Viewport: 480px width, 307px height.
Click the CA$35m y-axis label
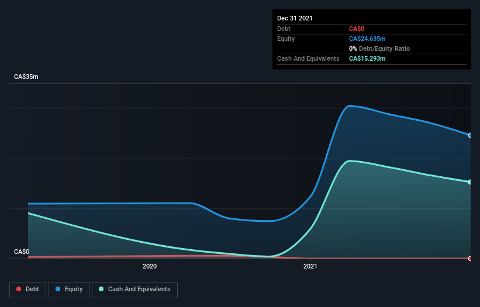tap(26, 76)
